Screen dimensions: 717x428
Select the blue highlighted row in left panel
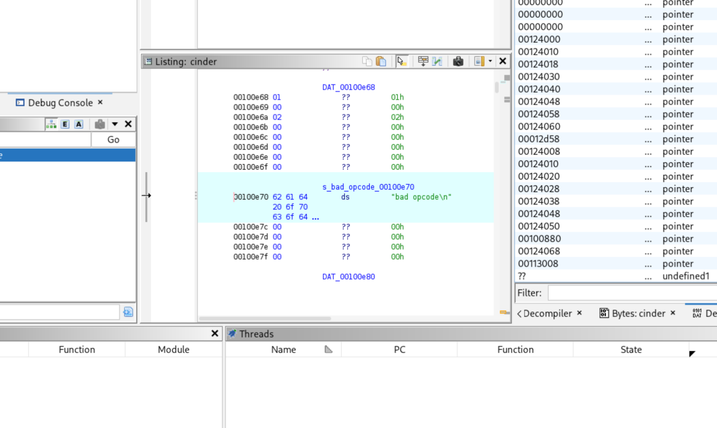pyautogui.click(x=67, y=155)
